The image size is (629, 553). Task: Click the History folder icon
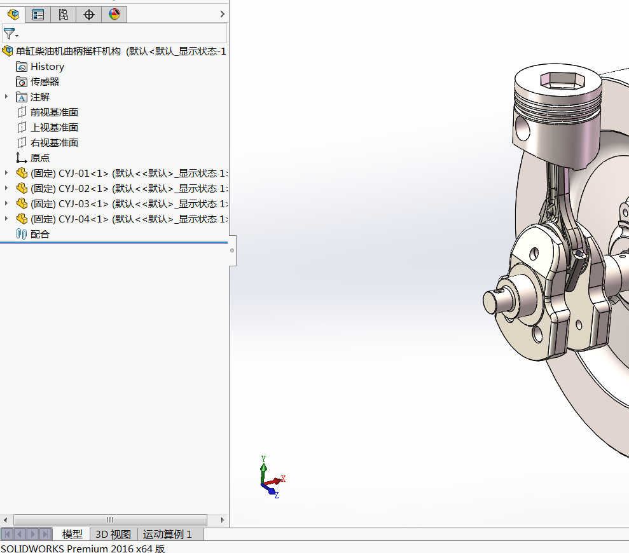coord(22,67)
